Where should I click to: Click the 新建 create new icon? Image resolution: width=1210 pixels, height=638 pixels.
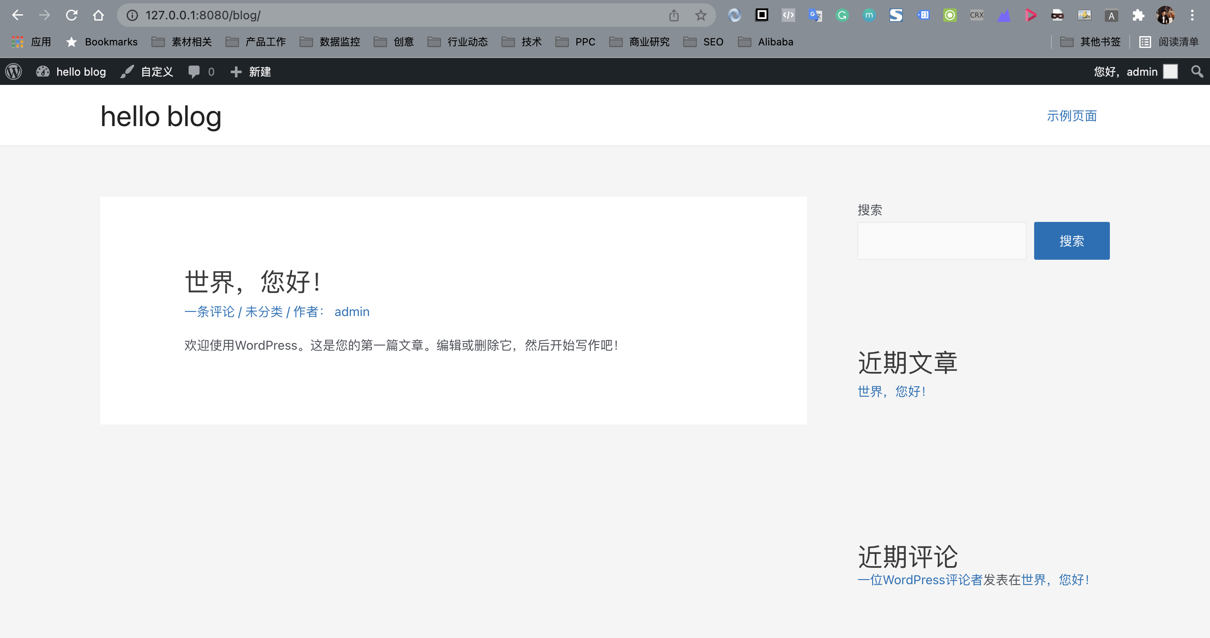[x=235, y=71]
